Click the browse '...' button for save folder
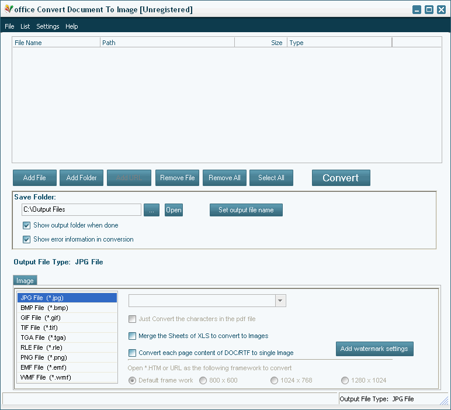The image size is (451, 410). (151, 210)
